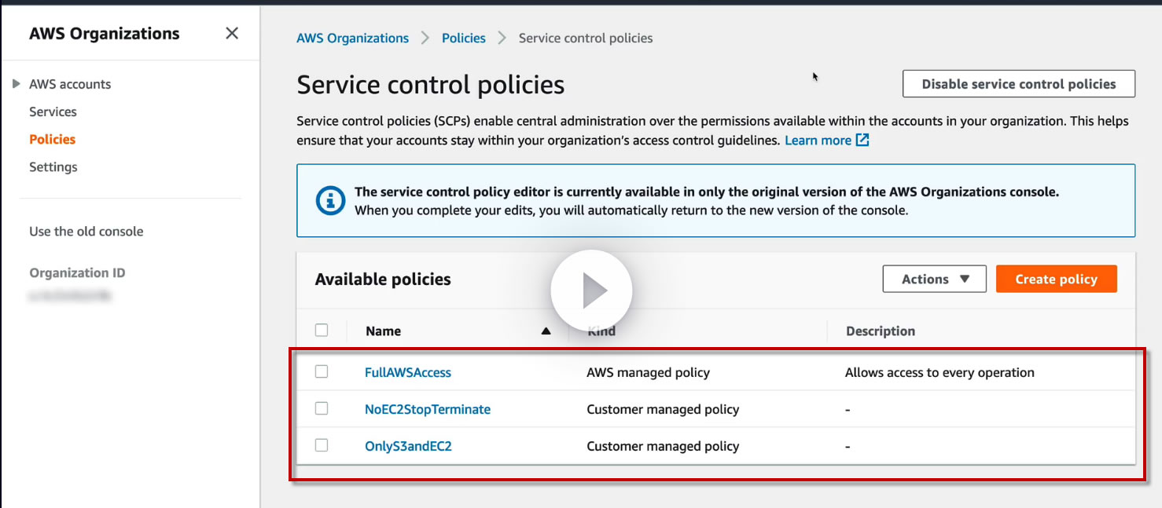Click the AWS Organizations breadcrumb link
This screenshot has height=508, width=1162.
(352, 38)
